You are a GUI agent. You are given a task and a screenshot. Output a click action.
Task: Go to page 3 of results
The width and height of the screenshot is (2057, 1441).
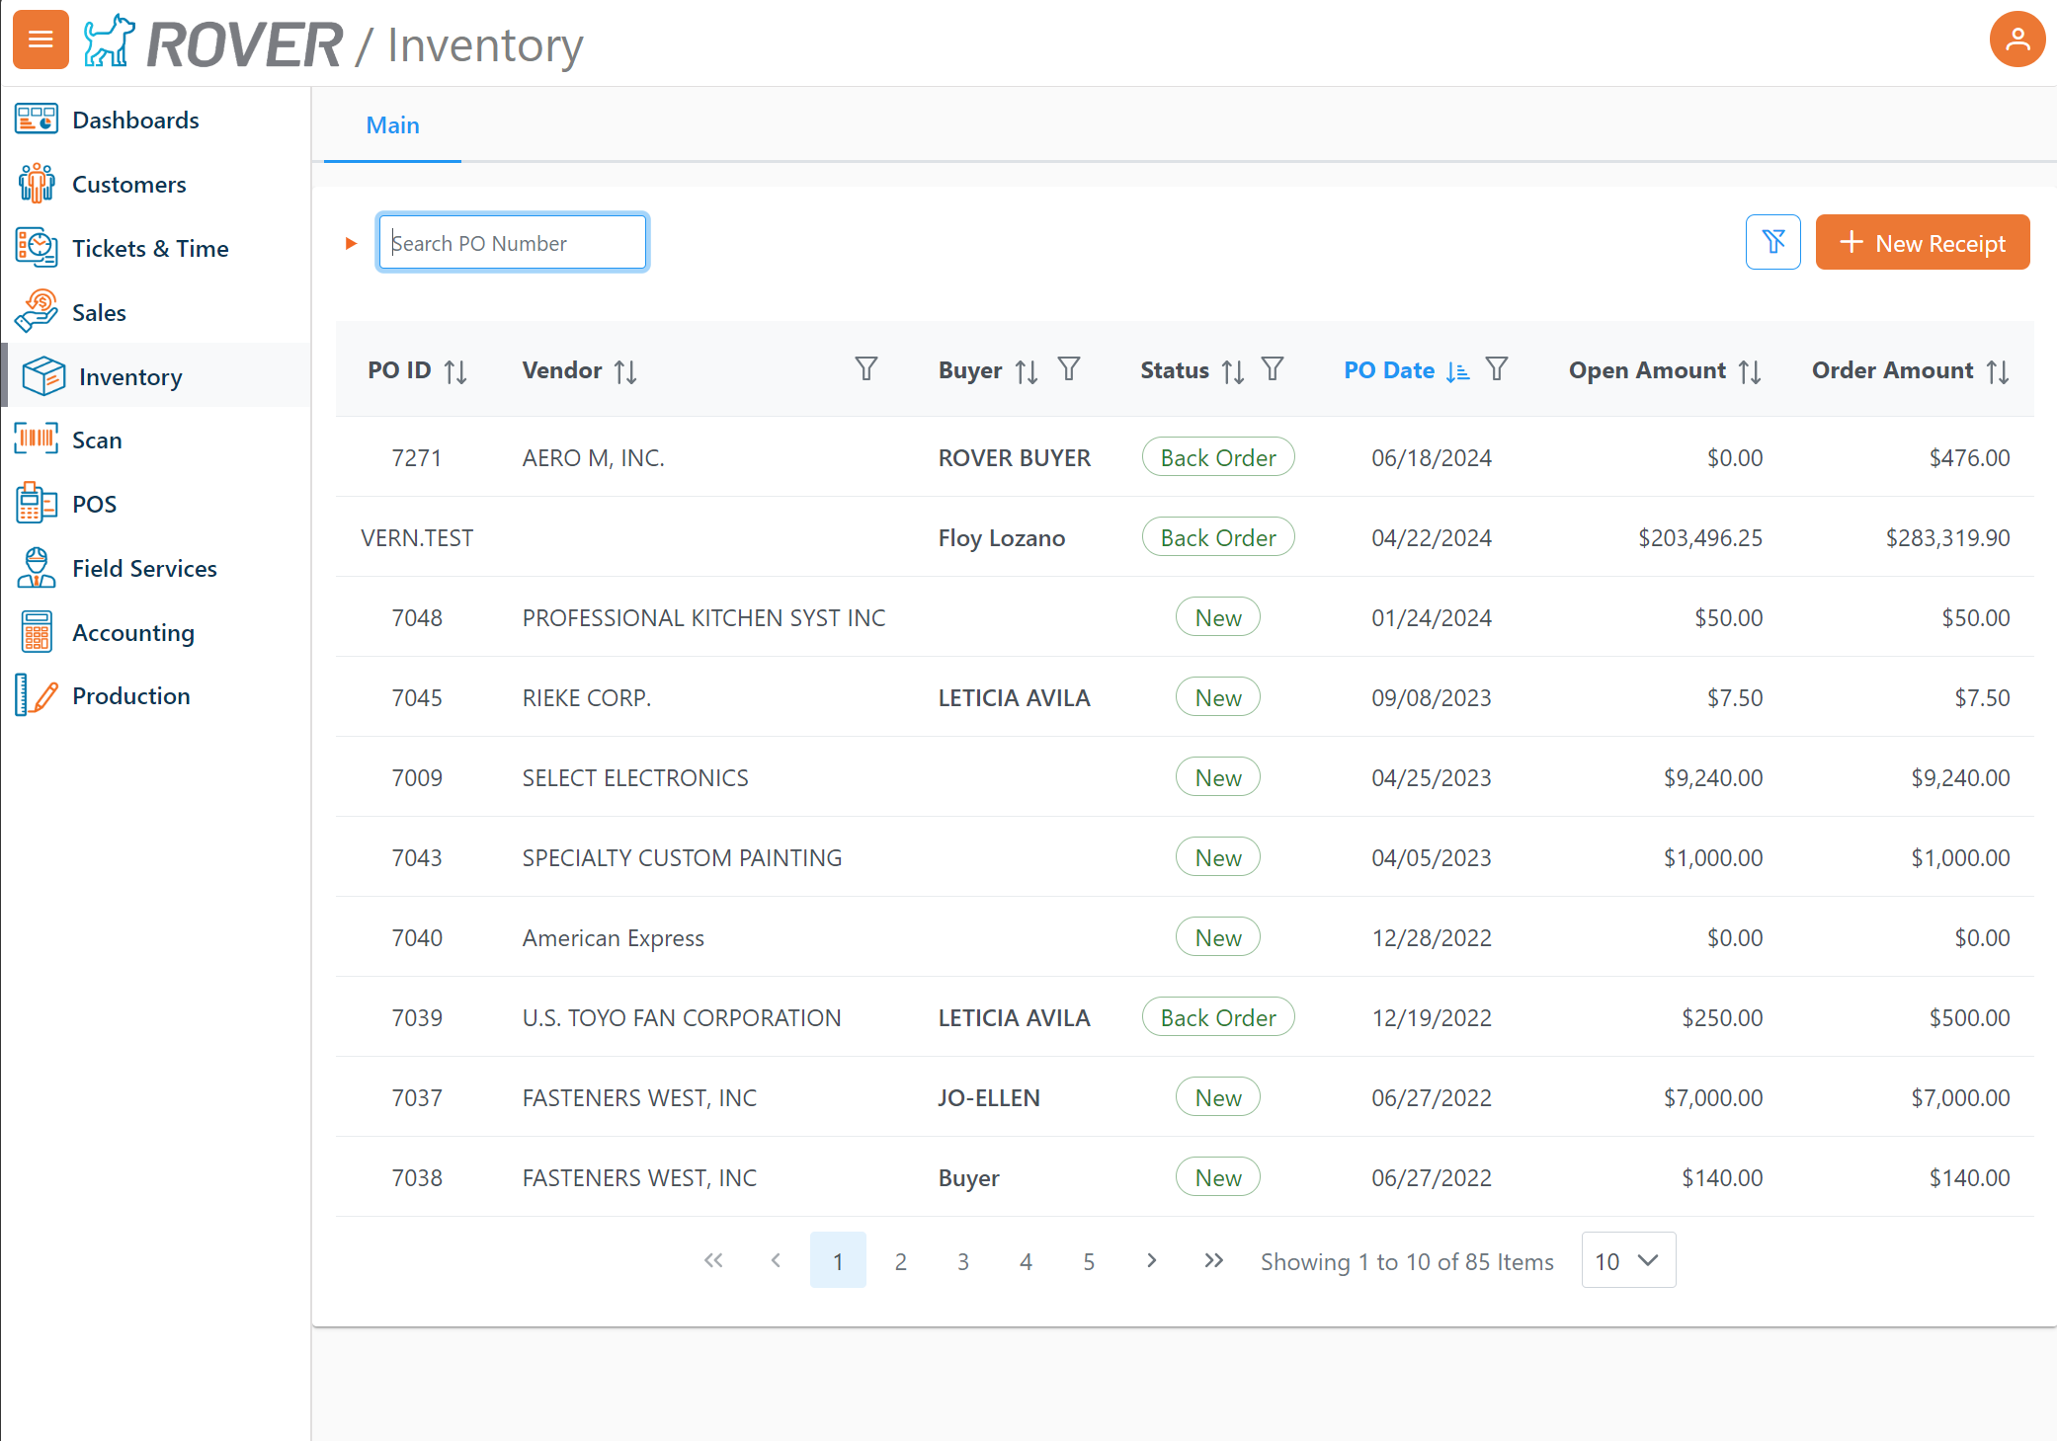[x=963, y=1261]
